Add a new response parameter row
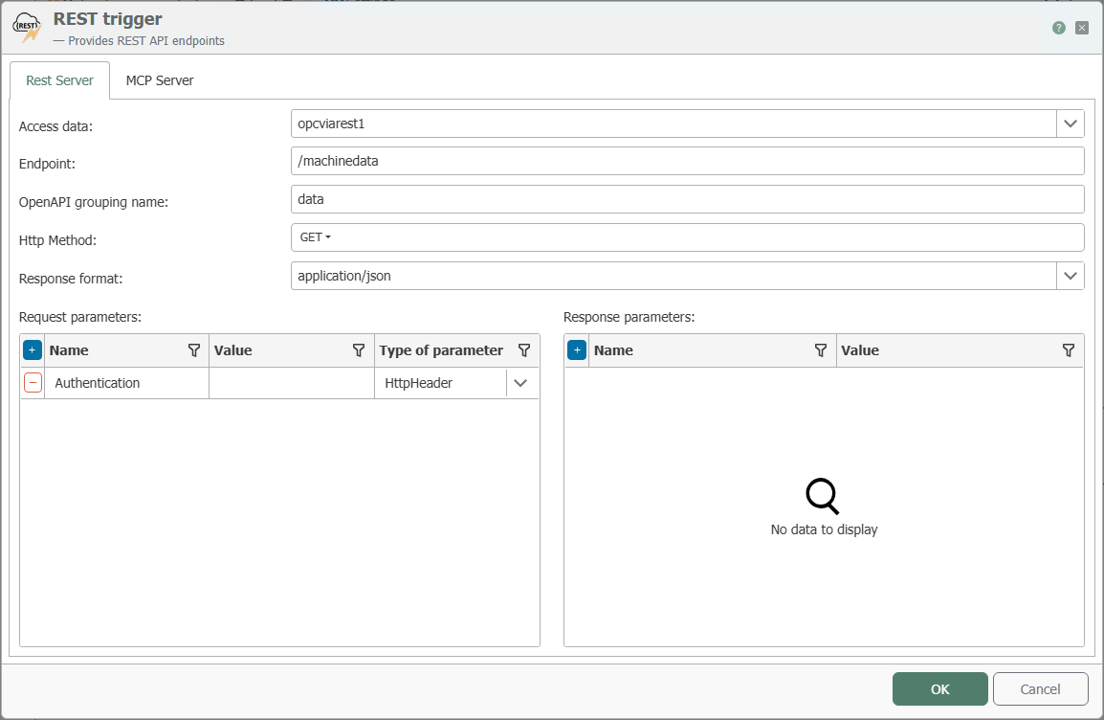Image resolution: width=1104 pixels, height=720 pixels. [x=577, y=350]
